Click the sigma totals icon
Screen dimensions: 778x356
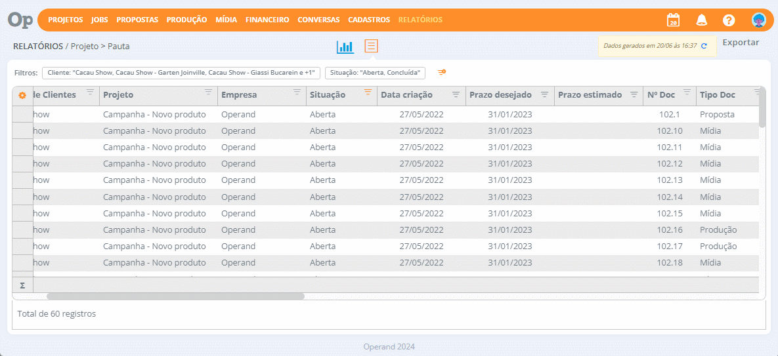click(22, 285)
